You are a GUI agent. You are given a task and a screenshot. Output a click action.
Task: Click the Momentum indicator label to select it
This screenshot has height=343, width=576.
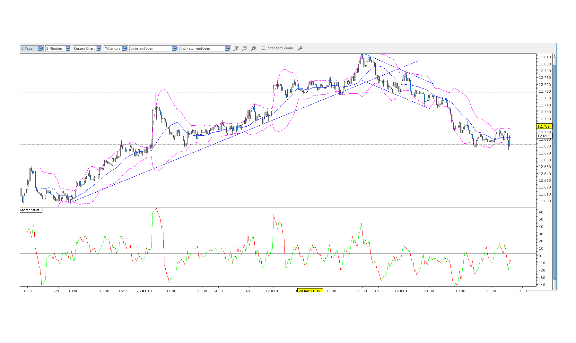coord(30,210)
